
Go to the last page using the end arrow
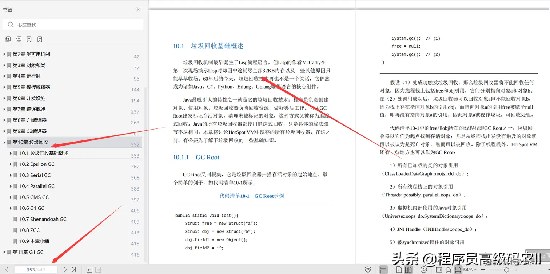coord(74,269)
